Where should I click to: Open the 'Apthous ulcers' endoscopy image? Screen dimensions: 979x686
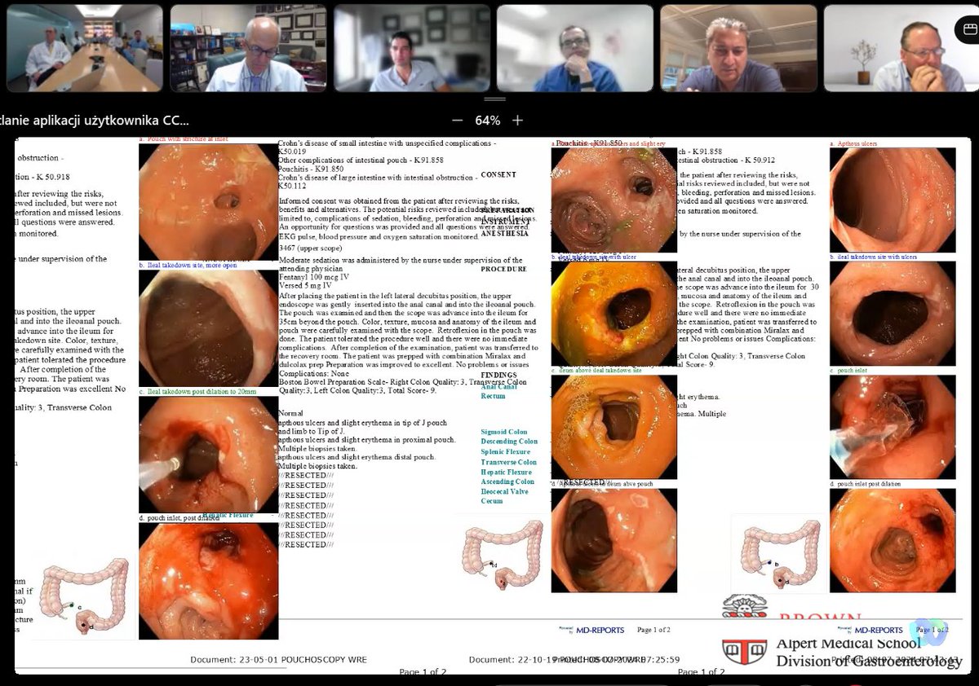pos(893,200)
